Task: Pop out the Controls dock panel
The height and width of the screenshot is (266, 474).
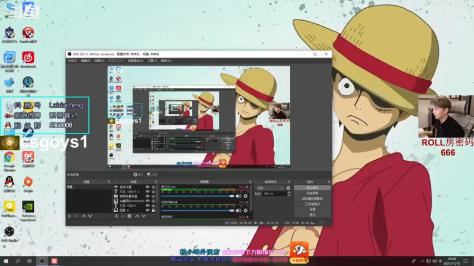Action: pyautogui.click(x=329, y=182)
